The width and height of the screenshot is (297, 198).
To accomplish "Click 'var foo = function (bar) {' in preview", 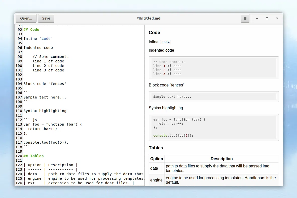I will coord(179,120).
